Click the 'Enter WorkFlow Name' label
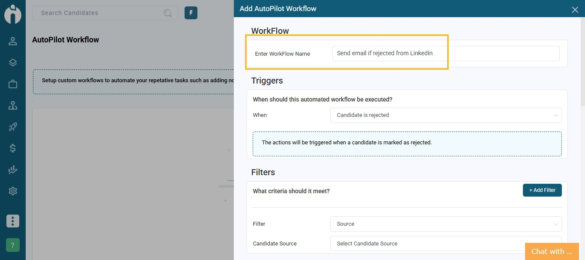The width and height of the screenshot is (585, 260). [283, 54]
